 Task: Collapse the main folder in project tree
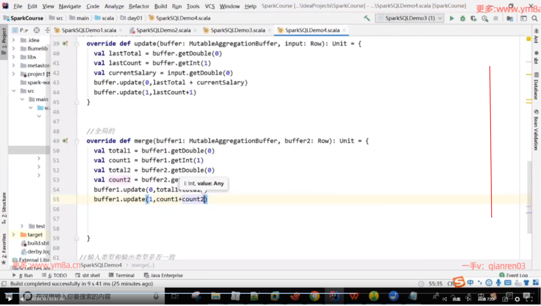(22, 99)
